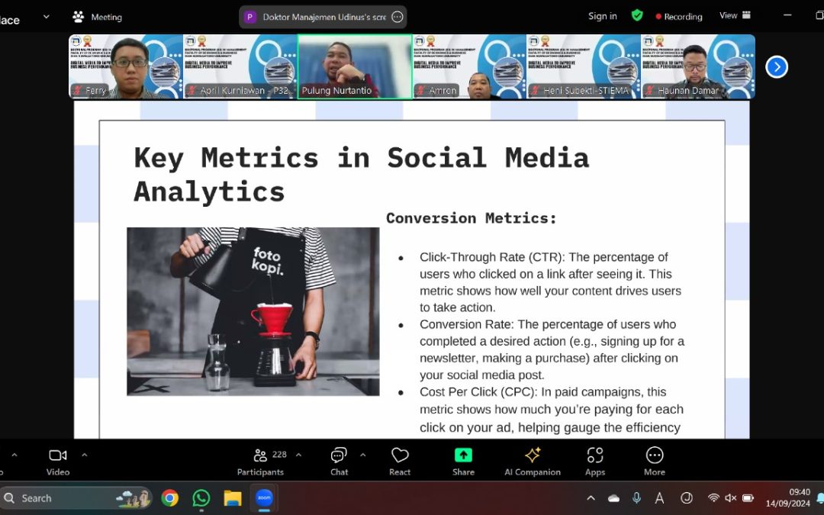The image size is (824, 515).
Task: Click the React heart icon
Action: click(400, 461)
